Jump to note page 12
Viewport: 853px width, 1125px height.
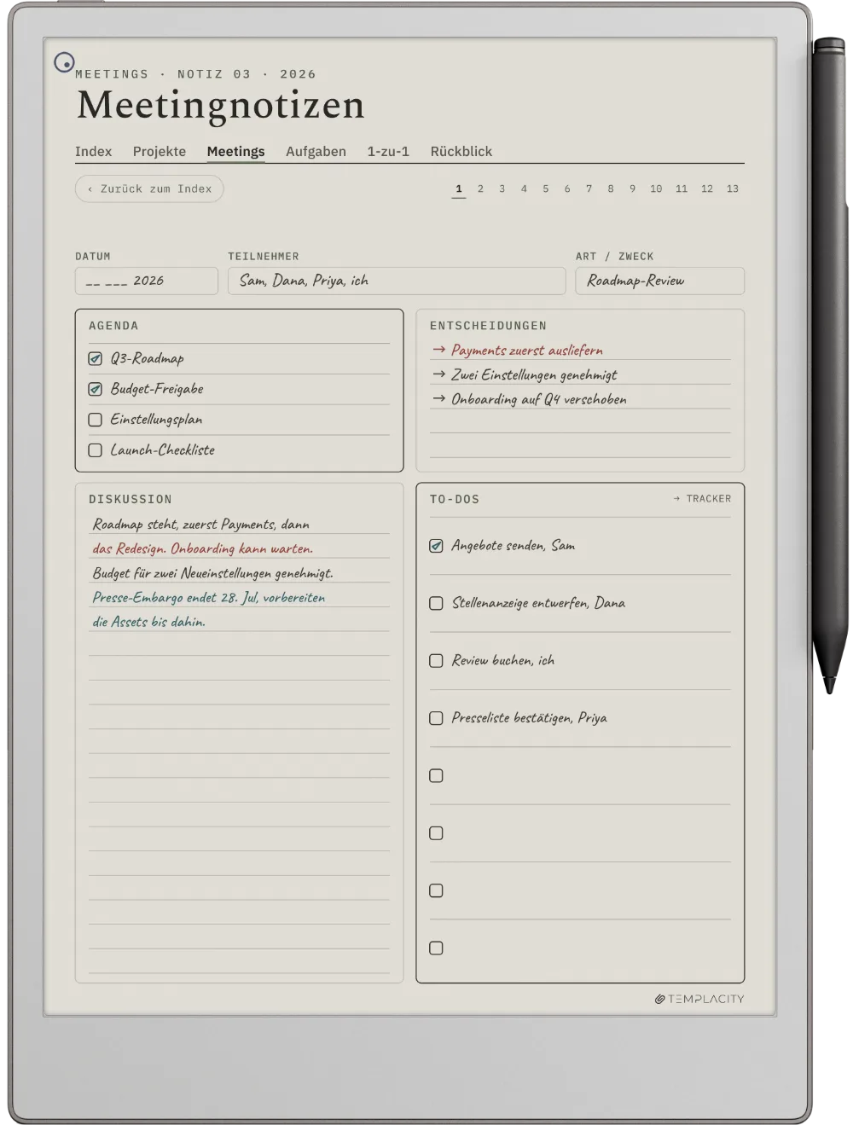(707, 189)
